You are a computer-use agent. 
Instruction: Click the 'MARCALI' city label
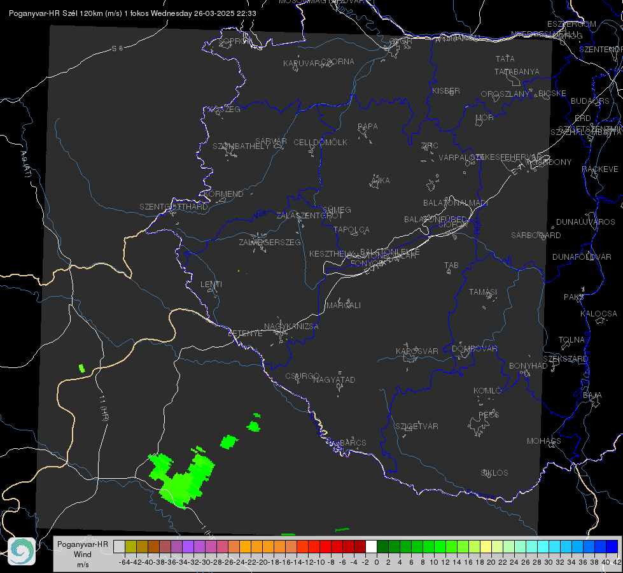[344, 306]
